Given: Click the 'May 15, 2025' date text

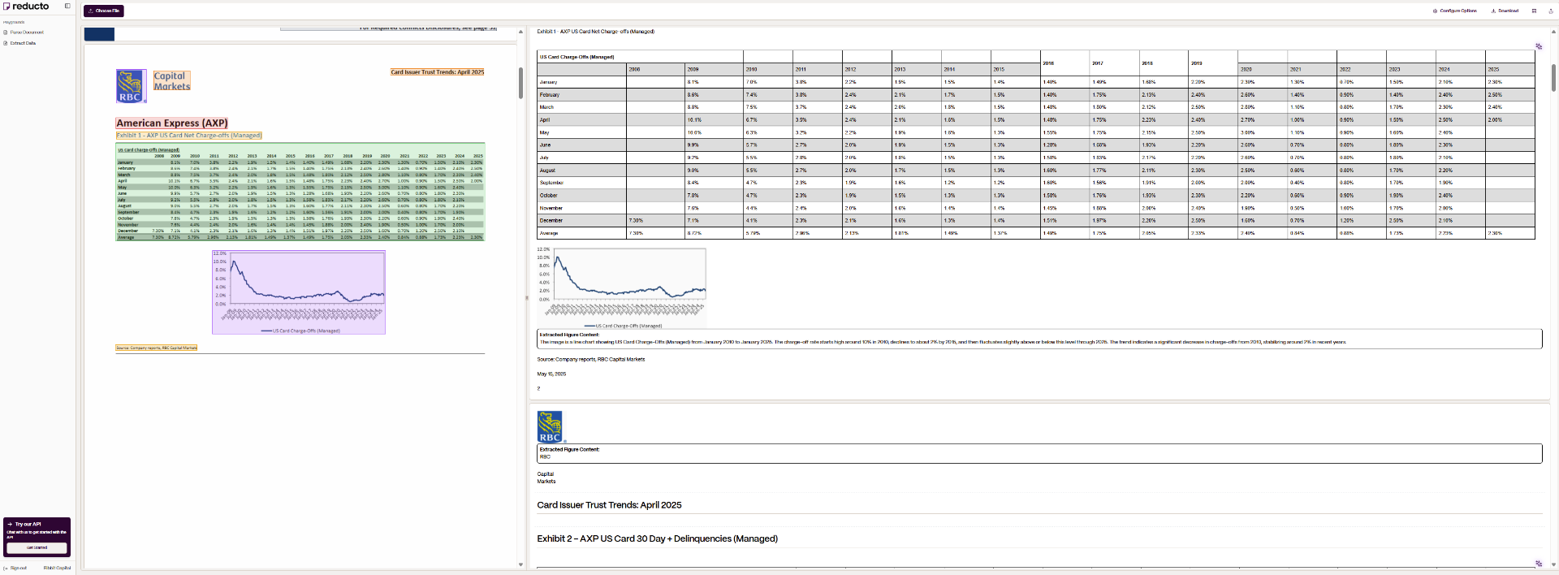Looking at the screenshot, I should click(x=551, y=374).
